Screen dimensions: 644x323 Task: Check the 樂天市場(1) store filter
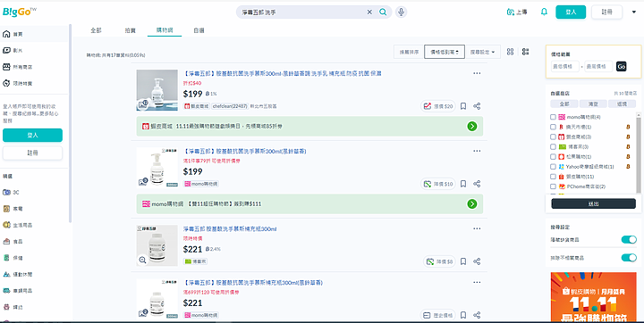tap(553, 127)
